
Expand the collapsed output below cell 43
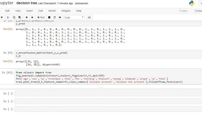coord(100,87)
